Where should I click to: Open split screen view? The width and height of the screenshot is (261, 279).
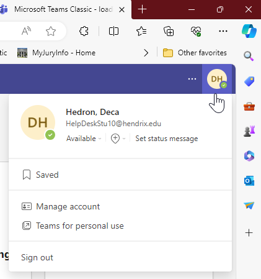(113, 31)
